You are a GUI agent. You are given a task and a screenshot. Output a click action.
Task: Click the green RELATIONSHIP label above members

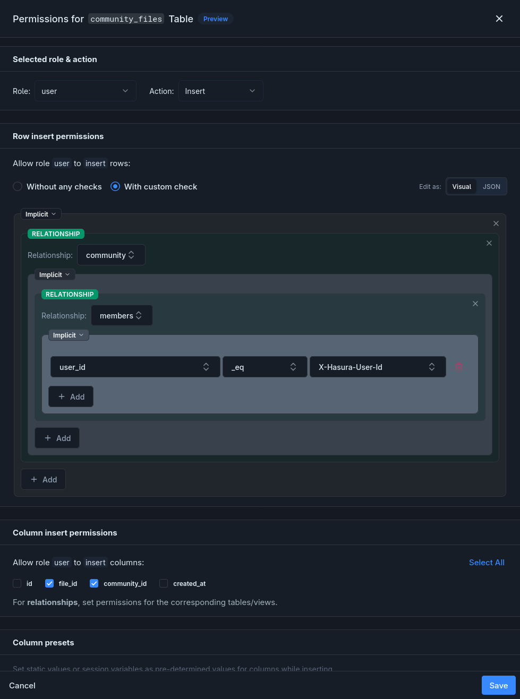[70, 294]
